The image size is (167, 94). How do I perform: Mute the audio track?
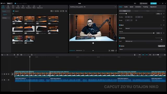click(9, 80)
